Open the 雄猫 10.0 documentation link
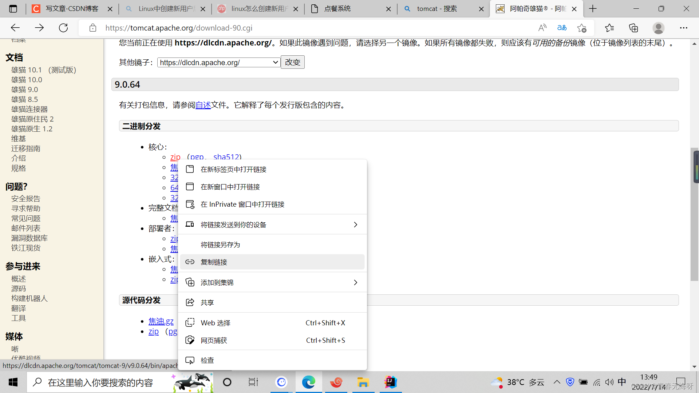This screenshot has width=699, height=393. pos(27,80)
